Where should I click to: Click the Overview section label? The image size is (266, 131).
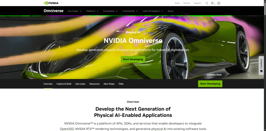pos(133,102)
